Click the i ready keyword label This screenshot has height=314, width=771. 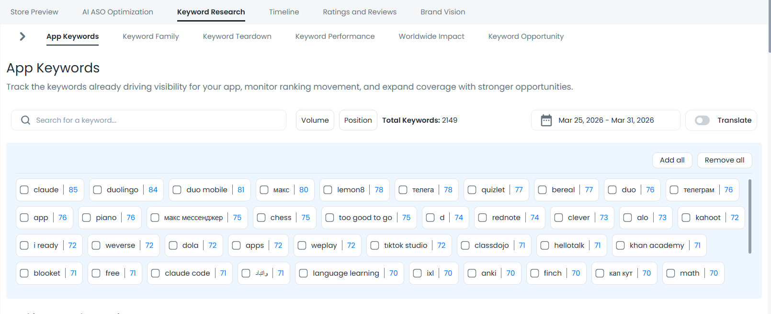pos(46,245)
